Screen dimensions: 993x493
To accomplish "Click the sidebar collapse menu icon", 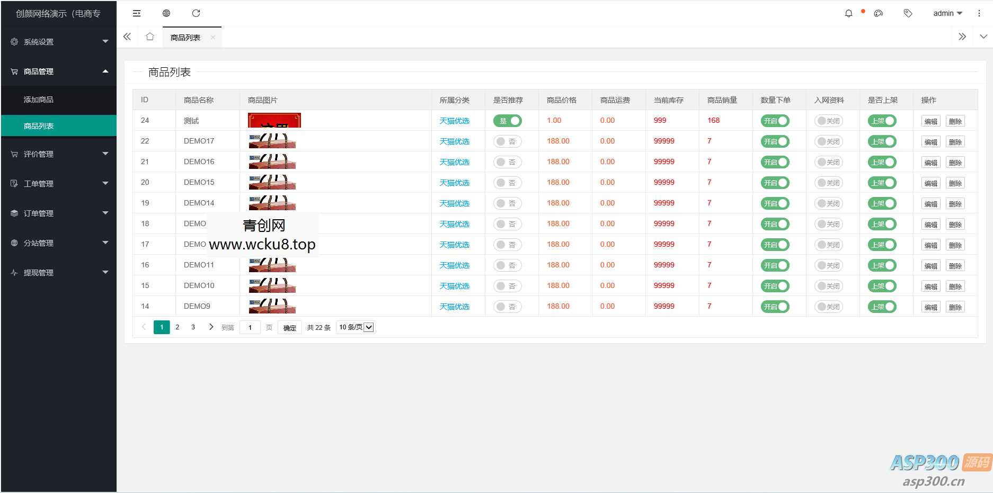I will pyautogui.click(x=137, y=13).
